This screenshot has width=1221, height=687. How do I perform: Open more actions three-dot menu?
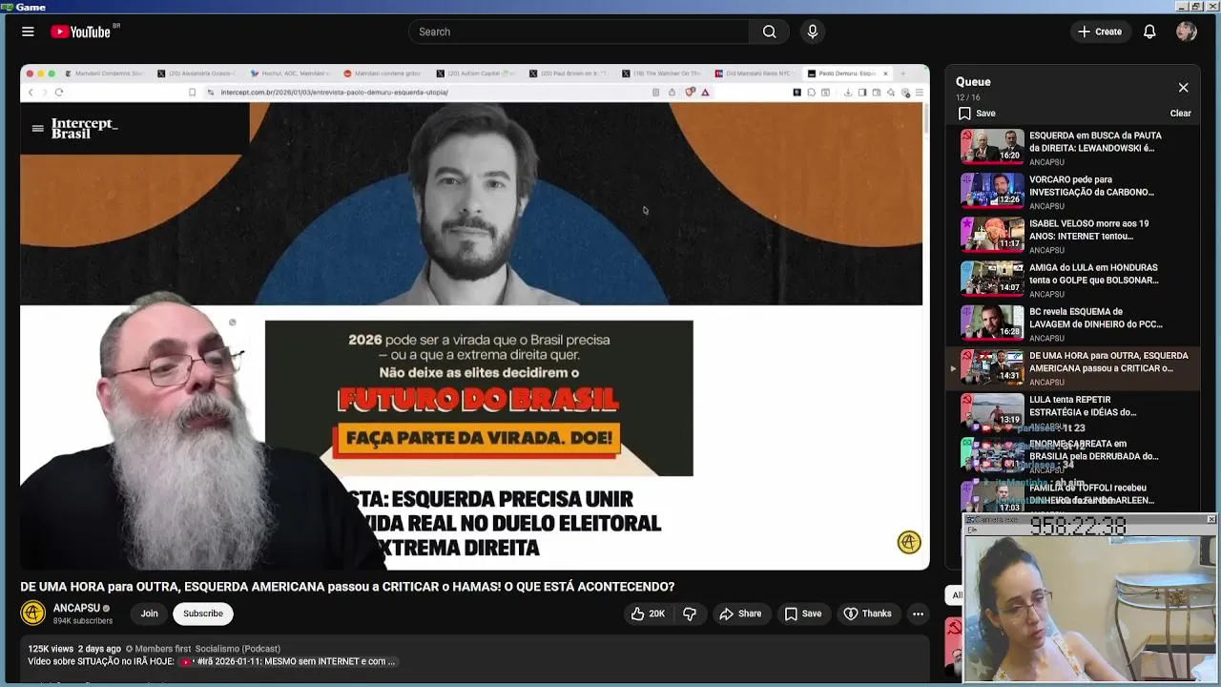[918, 614]
